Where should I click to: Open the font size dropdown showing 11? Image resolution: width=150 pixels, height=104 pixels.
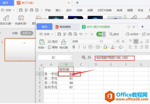point(107,41)
